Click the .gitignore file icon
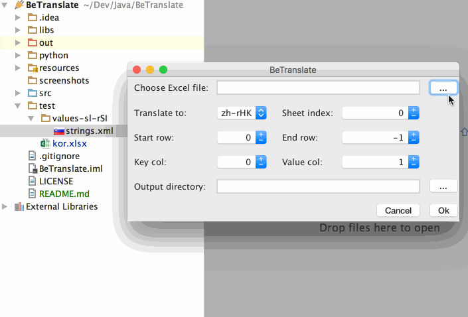The width and height of the screenshot is (468, 317). coord(32,156)
